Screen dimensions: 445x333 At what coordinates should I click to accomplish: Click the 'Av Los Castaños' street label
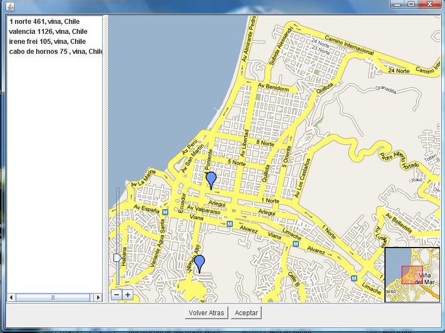tap(302, 178)
